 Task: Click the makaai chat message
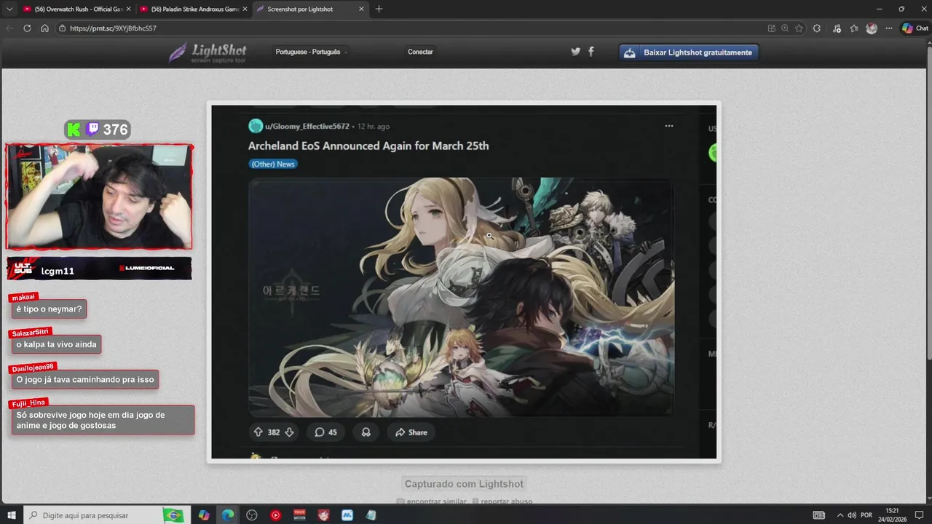click(49, 309)
